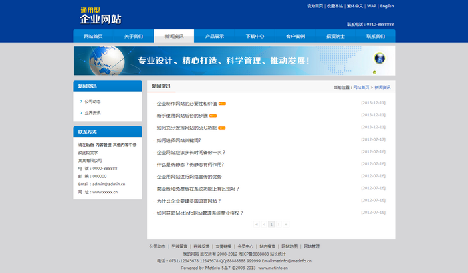Viewport: 468px width, 273px height.
Task: Open 在线留言 in the footer links
Action: click(x=179, y=246)
